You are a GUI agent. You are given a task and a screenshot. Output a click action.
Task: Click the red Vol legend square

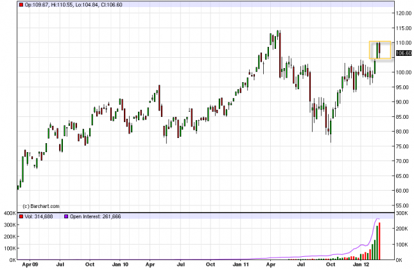tap(21, 216)
